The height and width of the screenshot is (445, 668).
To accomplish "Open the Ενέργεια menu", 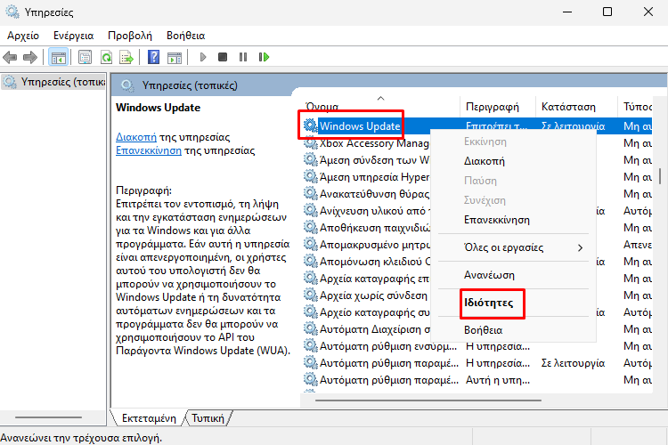I will [x=73, y=36].
